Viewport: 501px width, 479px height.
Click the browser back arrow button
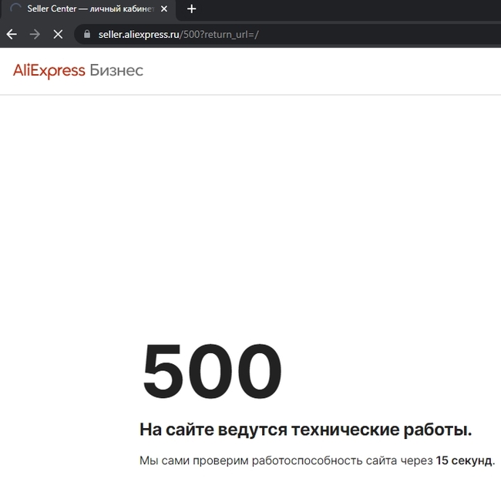tap(12, 34)
